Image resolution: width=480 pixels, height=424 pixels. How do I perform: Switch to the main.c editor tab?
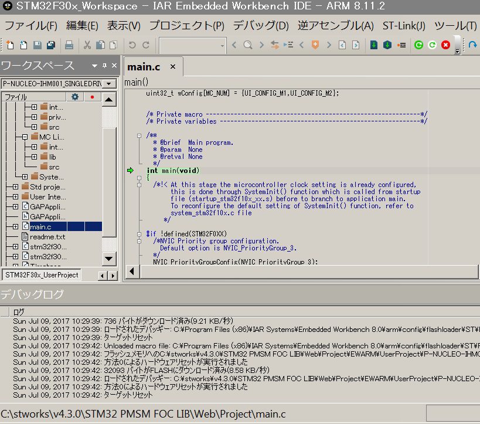tap(144, 67)
